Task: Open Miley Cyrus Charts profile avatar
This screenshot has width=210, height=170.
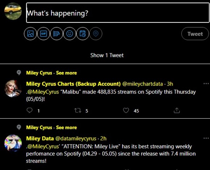Action: (13, 88)
